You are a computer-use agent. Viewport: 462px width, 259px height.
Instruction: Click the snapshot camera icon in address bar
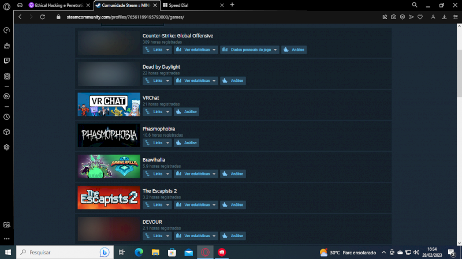(394, 17)
